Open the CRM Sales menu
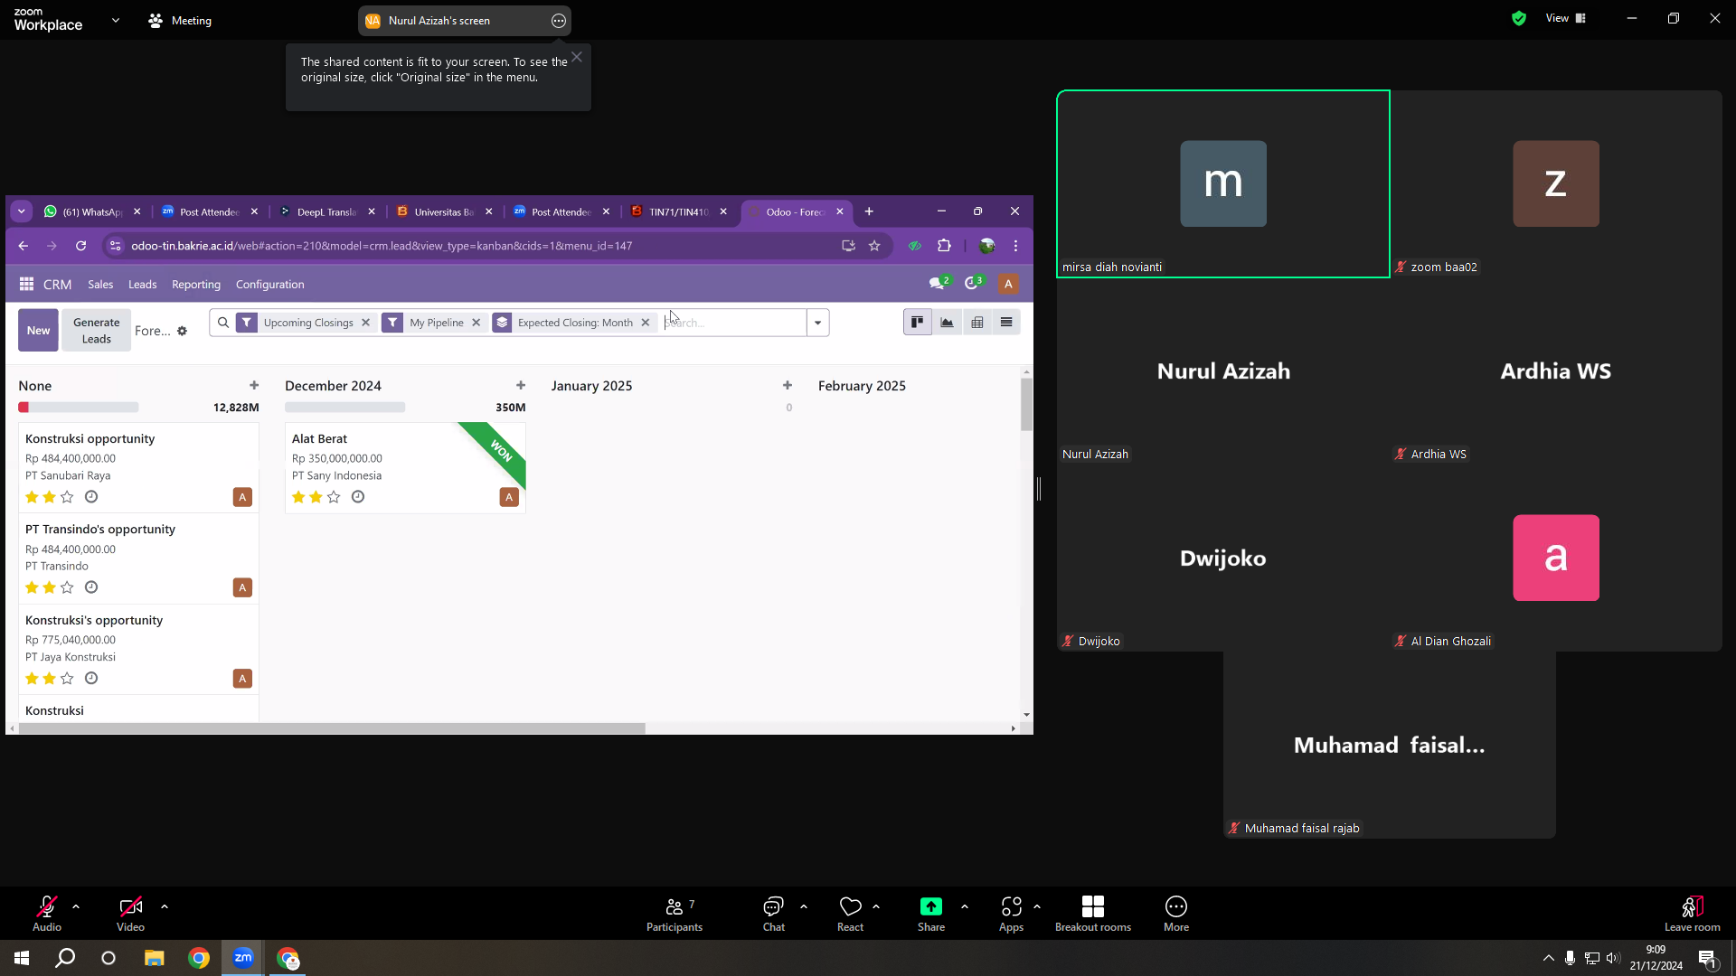 (x=100, y=285)
